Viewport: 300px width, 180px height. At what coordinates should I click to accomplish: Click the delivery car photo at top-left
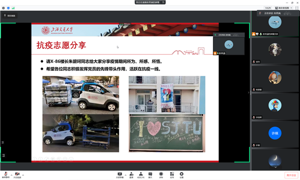80,95
